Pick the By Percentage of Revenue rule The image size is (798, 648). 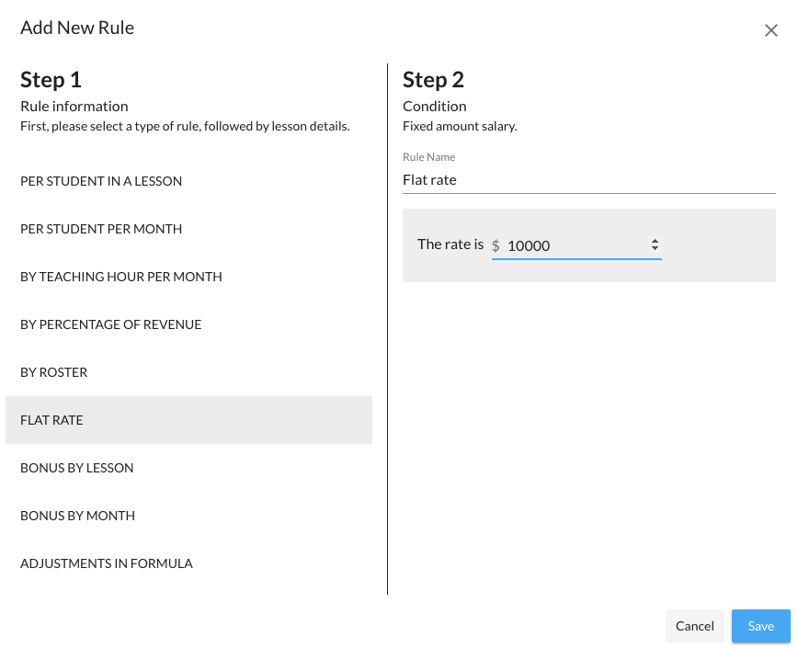[110, 324]
